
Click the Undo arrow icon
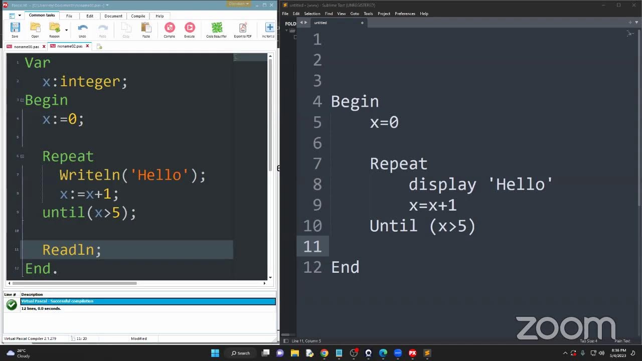coord(82,28)
